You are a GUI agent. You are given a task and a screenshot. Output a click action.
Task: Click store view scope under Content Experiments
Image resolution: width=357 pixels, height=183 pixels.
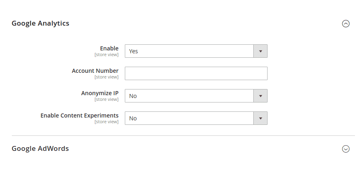(107, 122)
